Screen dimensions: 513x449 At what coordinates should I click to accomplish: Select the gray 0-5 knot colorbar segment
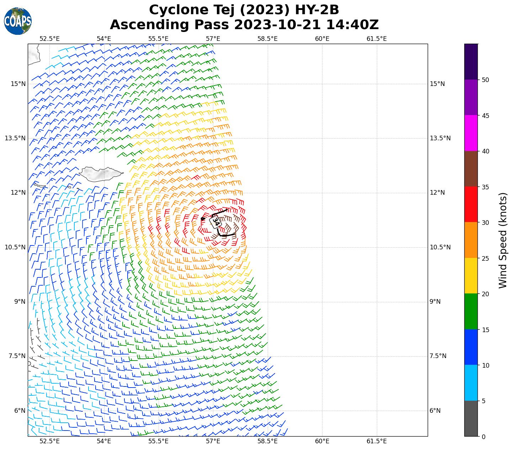tap(471, 418)
